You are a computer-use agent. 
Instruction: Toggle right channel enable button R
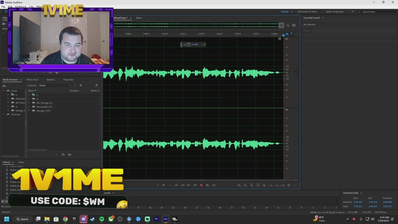point(296,143)
